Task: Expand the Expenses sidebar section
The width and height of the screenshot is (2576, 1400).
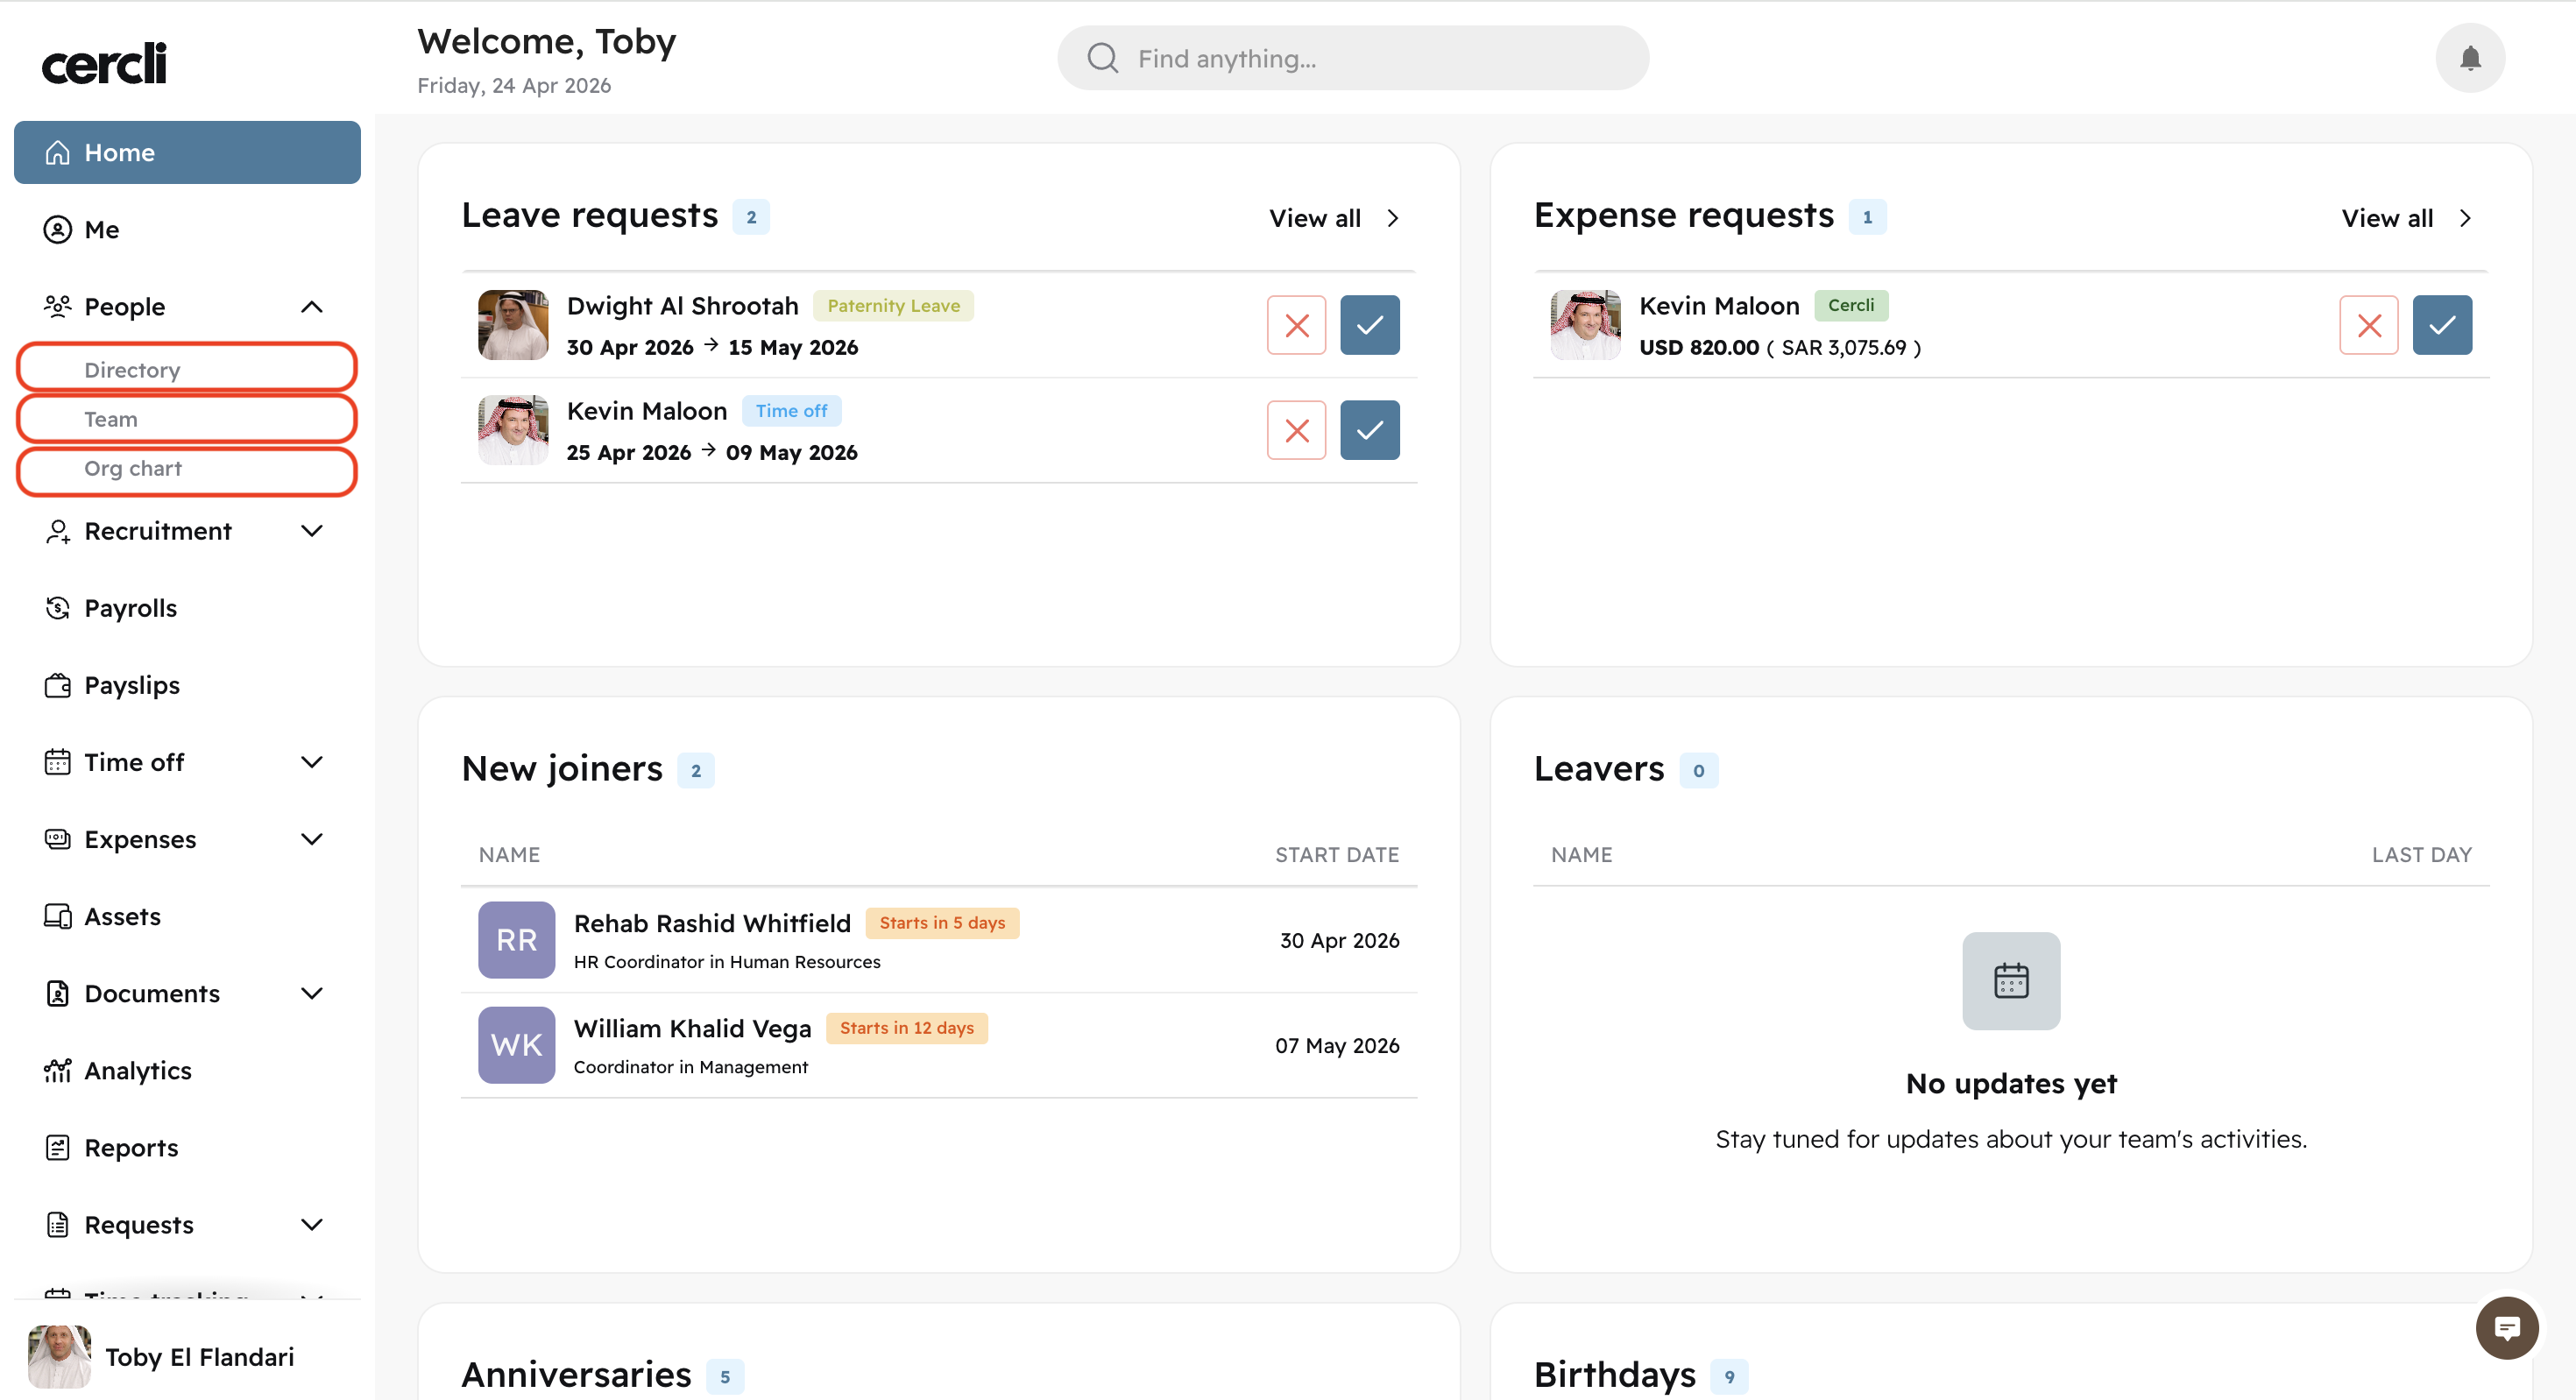Action: coord(312,839)
